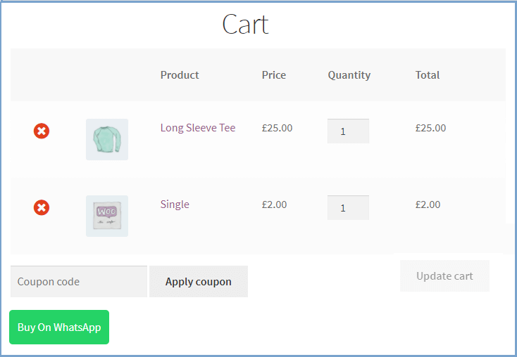
Task: Click the Product column header
Action: coord(180,75)
